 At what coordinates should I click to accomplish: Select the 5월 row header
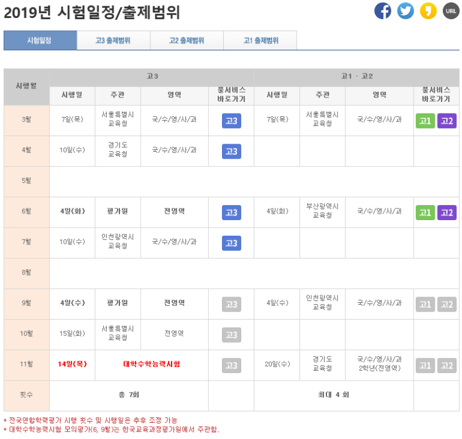27,180
